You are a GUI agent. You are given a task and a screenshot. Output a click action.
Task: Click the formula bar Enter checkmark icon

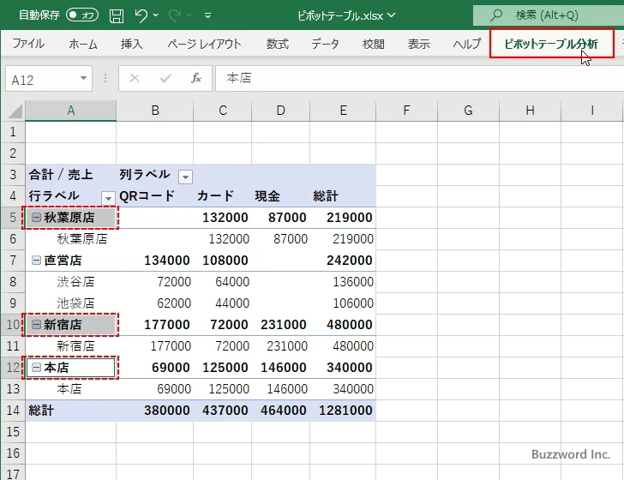(x=165, y=78)
